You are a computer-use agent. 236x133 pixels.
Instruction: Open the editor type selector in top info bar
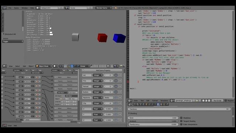click(x=5, y=8)
